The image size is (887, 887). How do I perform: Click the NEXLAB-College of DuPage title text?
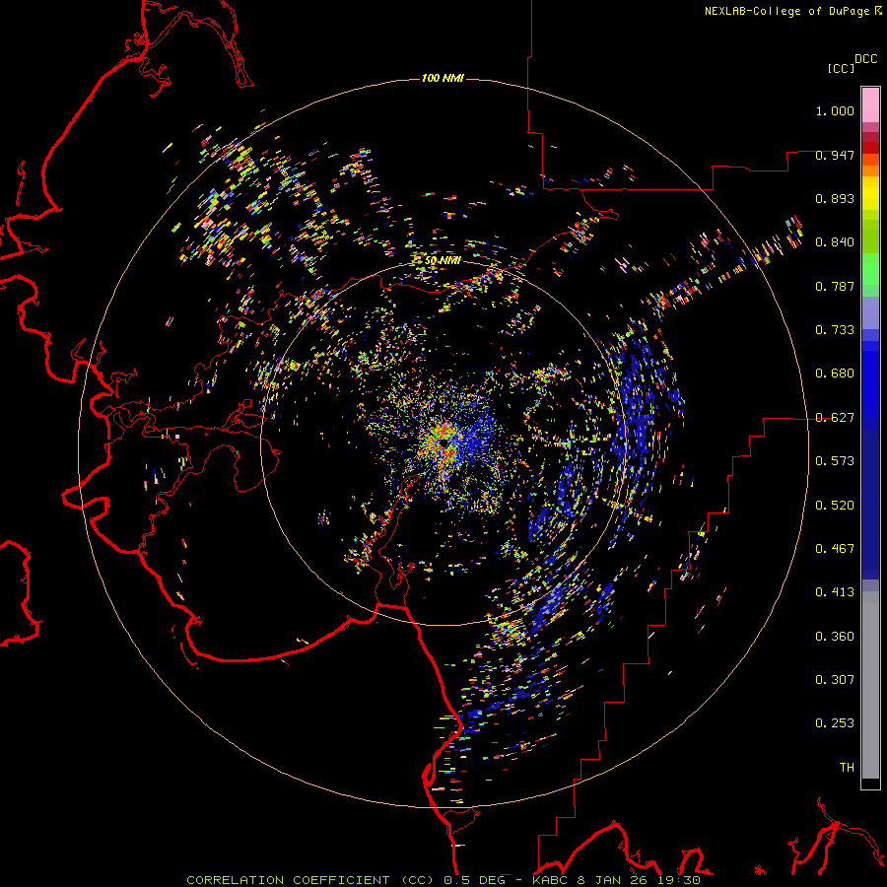[786, 11]
